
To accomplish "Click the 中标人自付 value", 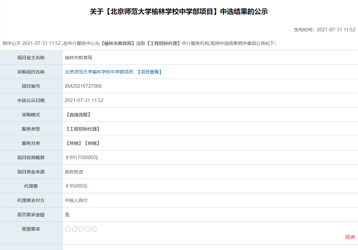I will 76,200.
